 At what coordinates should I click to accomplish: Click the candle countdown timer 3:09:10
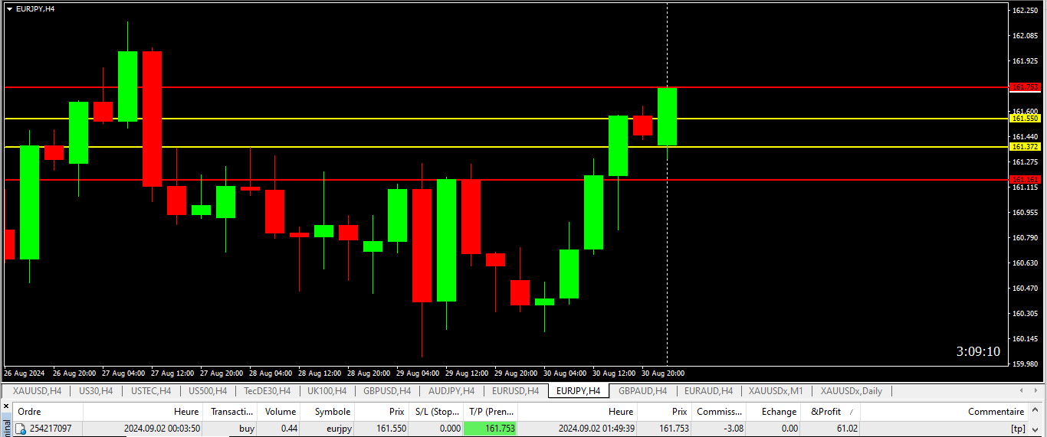pyautogui.click(x=978, y=351)
